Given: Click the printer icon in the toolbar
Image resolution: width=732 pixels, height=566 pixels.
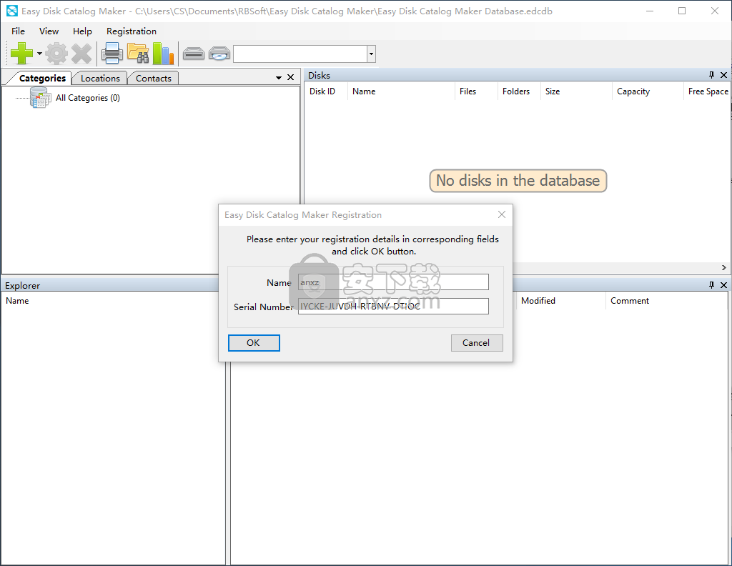Looking at the screenshot, I should (x=112, y=54).
